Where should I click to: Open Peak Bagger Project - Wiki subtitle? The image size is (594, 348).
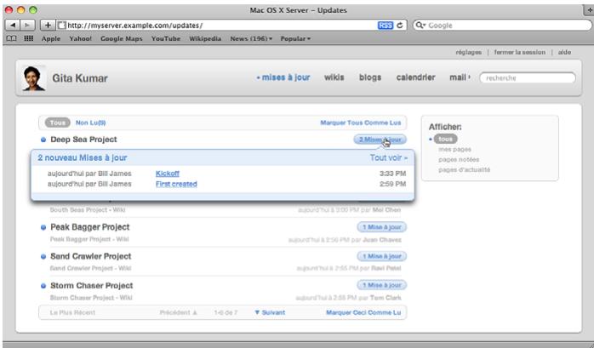pos(89,239)
